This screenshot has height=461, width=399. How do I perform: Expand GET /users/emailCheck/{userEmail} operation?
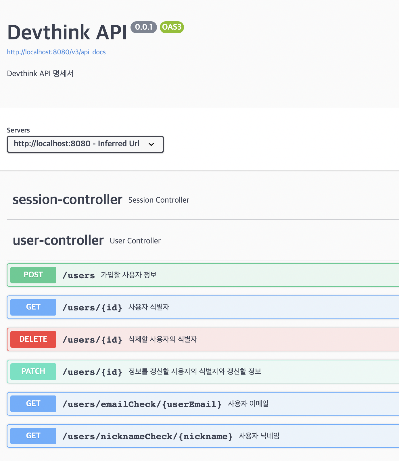coord(203,404)
